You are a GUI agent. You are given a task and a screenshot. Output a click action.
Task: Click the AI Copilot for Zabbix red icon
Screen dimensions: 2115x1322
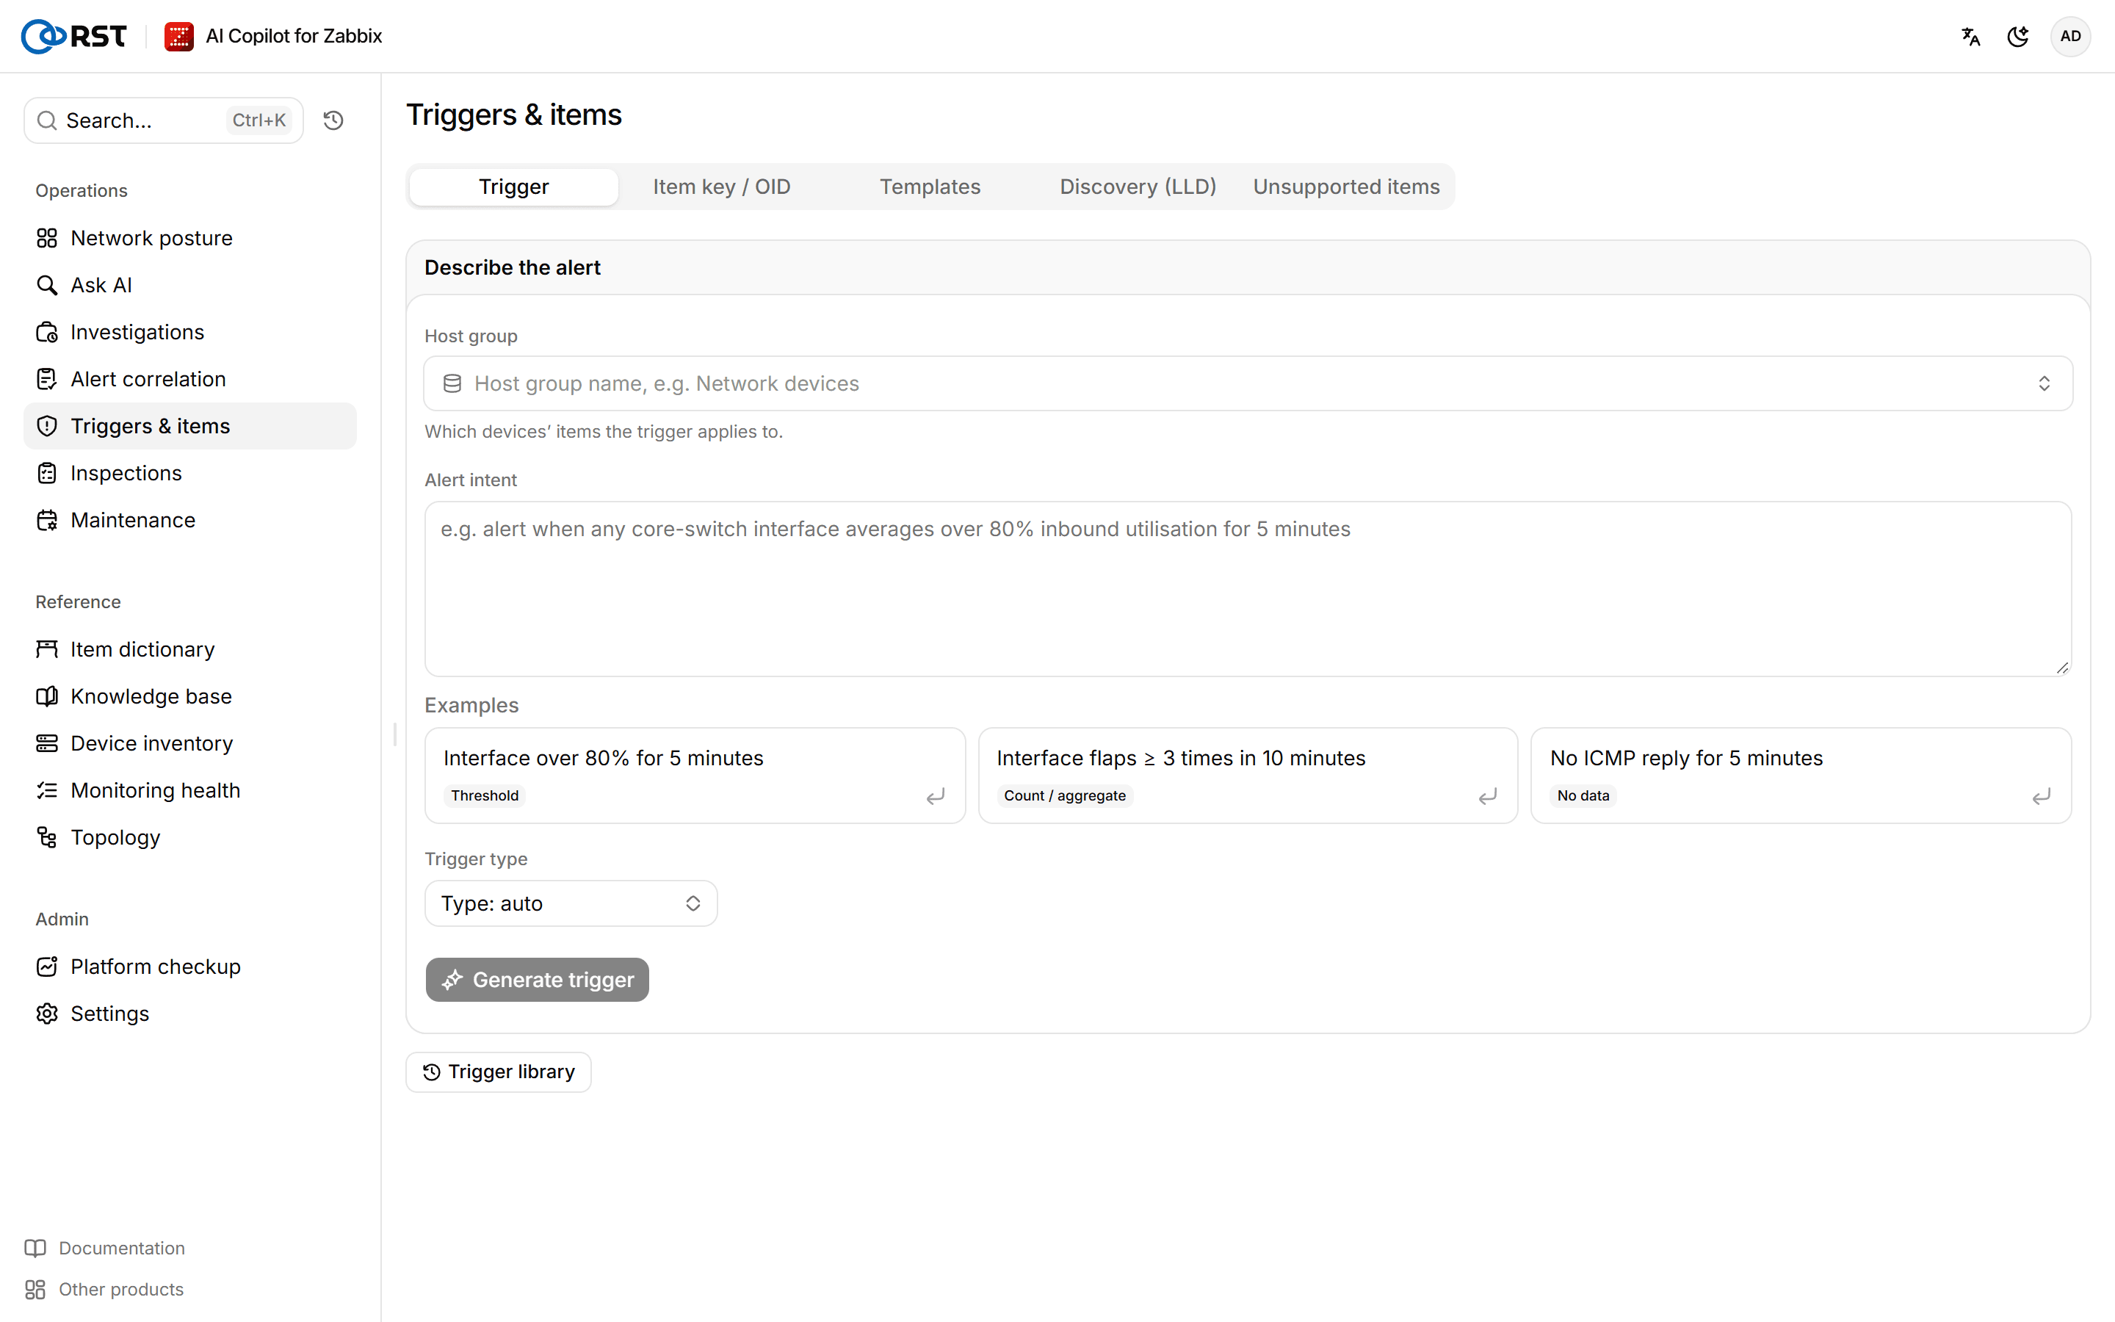click(x=179, y=36)
